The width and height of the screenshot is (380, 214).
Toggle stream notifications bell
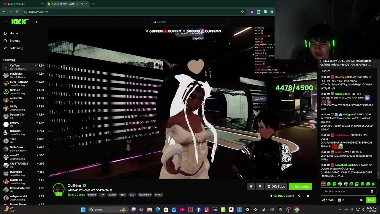(x=251, y=186)
